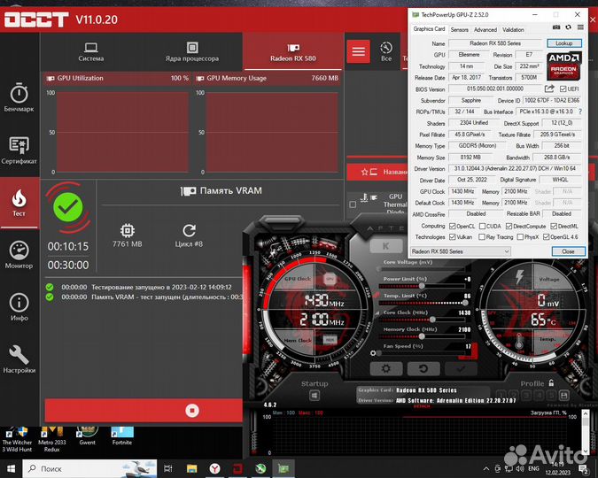The width and height of the screenshot is (598, 478).
Task: Click the Close button in GPU-Z
Action: (x=568, y=251)
